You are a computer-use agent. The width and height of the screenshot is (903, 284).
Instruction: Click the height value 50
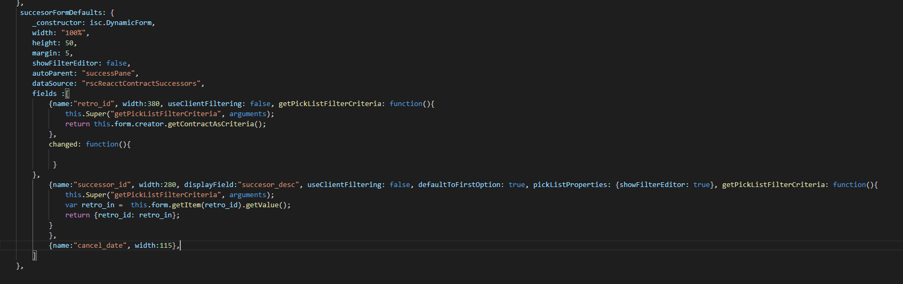point(69,43)
